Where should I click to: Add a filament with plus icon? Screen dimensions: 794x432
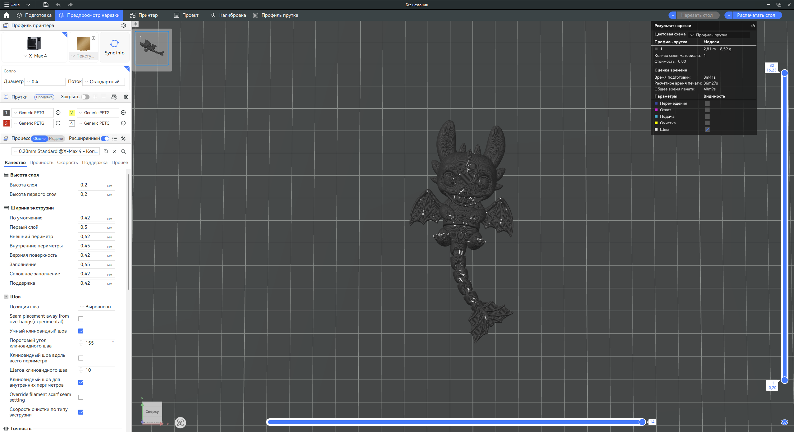(x=95, y=97)
